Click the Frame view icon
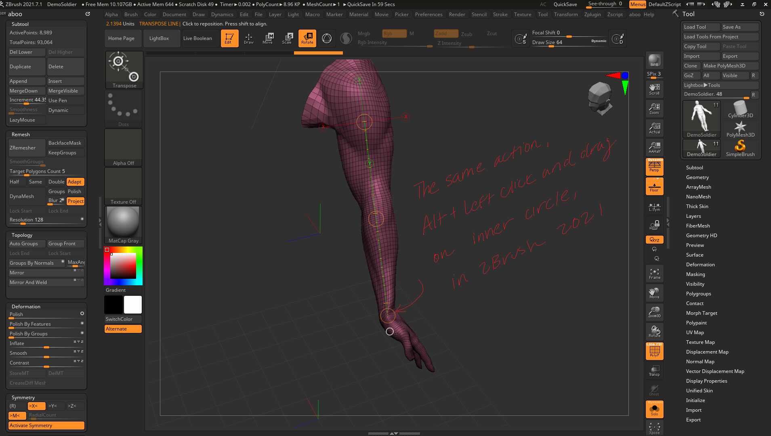The height and width of the screenshot is (436, 771). click(x=654, y=274)
